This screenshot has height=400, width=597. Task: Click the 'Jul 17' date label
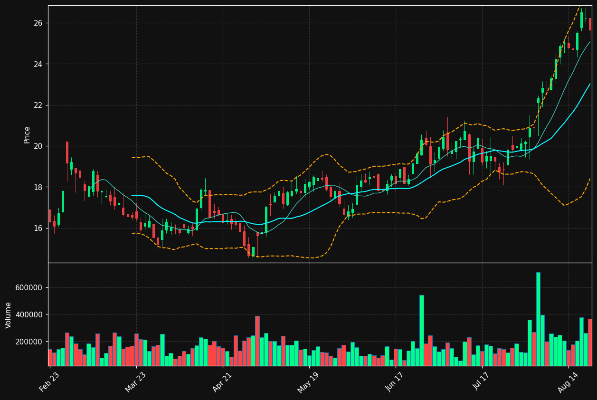pos(482,381)
